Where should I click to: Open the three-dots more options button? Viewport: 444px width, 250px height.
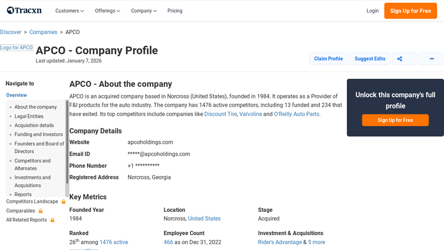coord(431,59)
